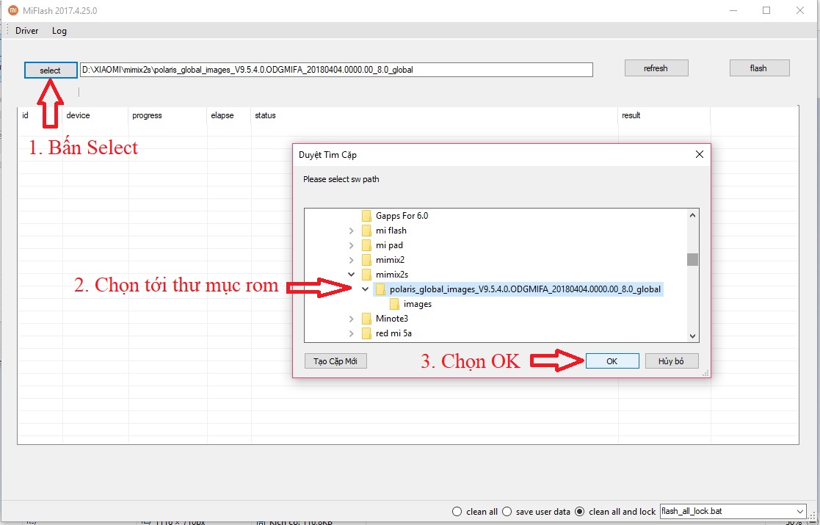Collapse the mimix2s folder
Viewport: 820px width, 525px height.
click(x=352, y=275)
